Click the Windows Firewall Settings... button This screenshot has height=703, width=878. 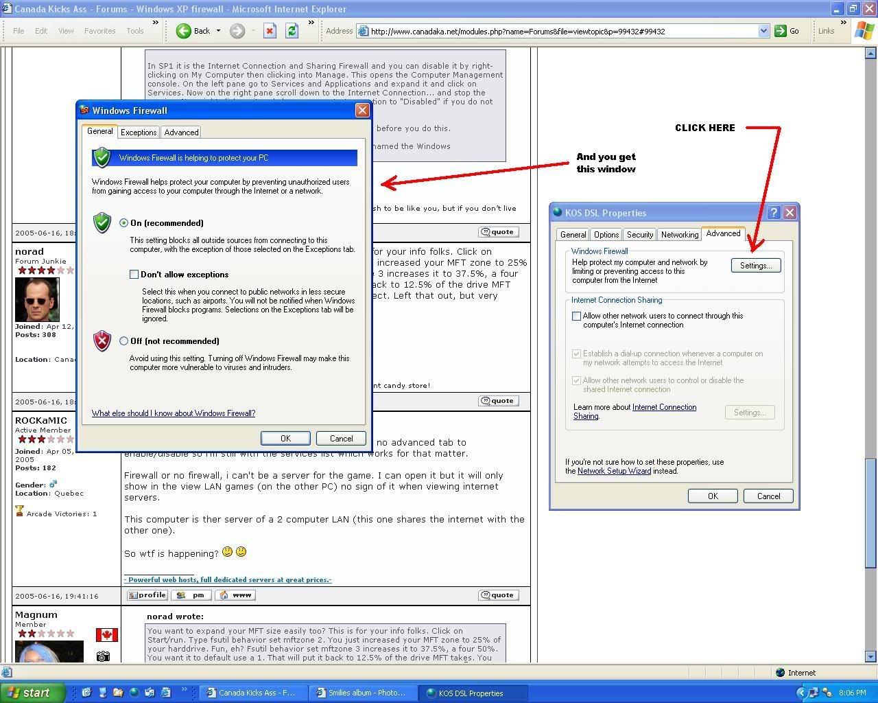click(756, 266)
